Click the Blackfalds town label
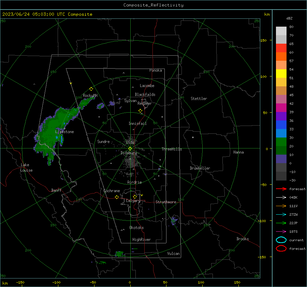The height and width of the screenshot is (287, 307). pyautogui.click(x=145, y=95)
